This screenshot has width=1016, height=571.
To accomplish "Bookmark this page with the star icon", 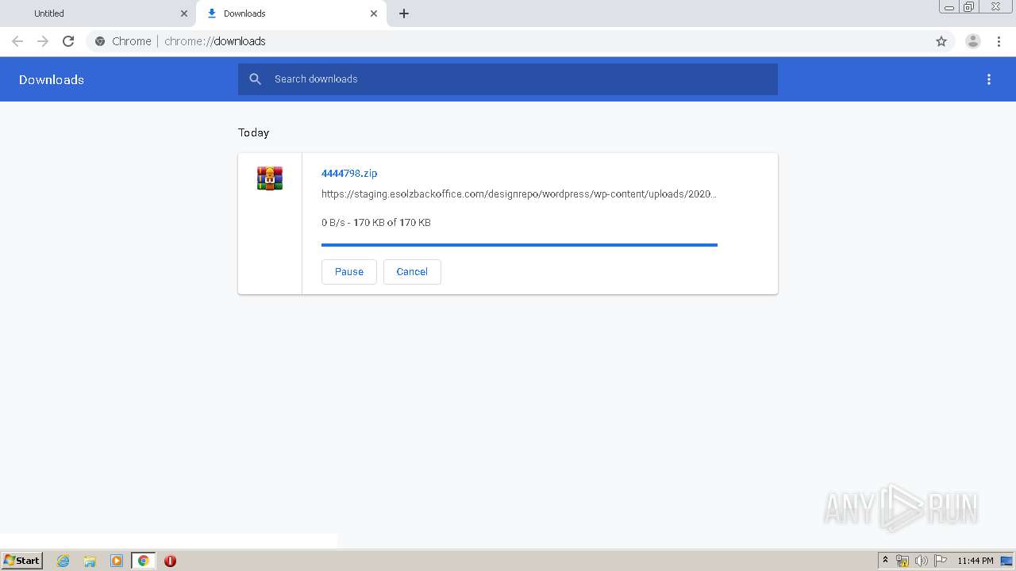I will click(x=941, y=41).
